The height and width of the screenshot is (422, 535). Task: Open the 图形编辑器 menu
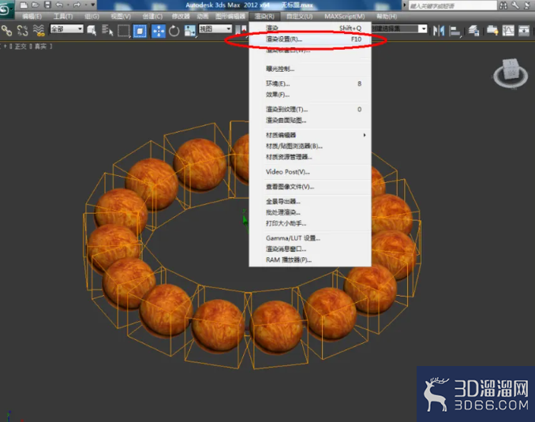click(x=230, y=17)
